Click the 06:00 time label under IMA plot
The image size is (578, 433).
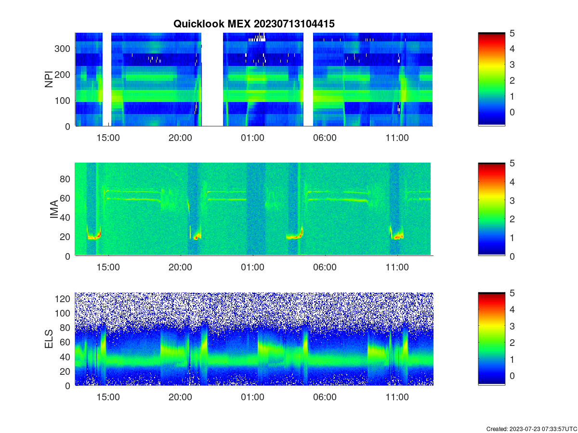coord(325,267)
